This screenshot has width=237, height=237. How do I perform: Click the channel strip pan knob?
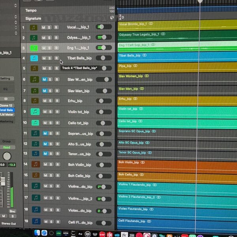click(x=7, y=156)
